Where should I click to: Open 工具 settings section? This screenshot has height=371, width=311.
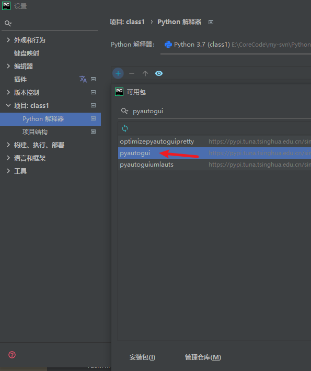(20, 171)
